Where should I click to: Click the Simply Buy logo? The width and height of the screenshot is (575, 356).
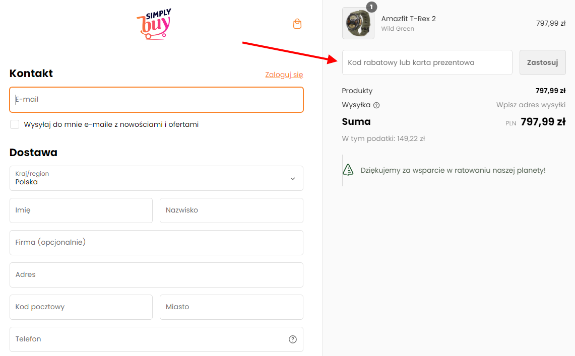[154, 24]
